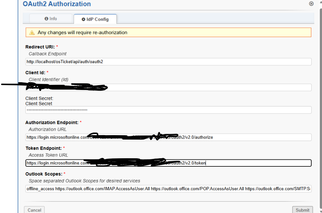Click the Outlook Scopes label
The image size is (322, 213).
coord(44,174)
